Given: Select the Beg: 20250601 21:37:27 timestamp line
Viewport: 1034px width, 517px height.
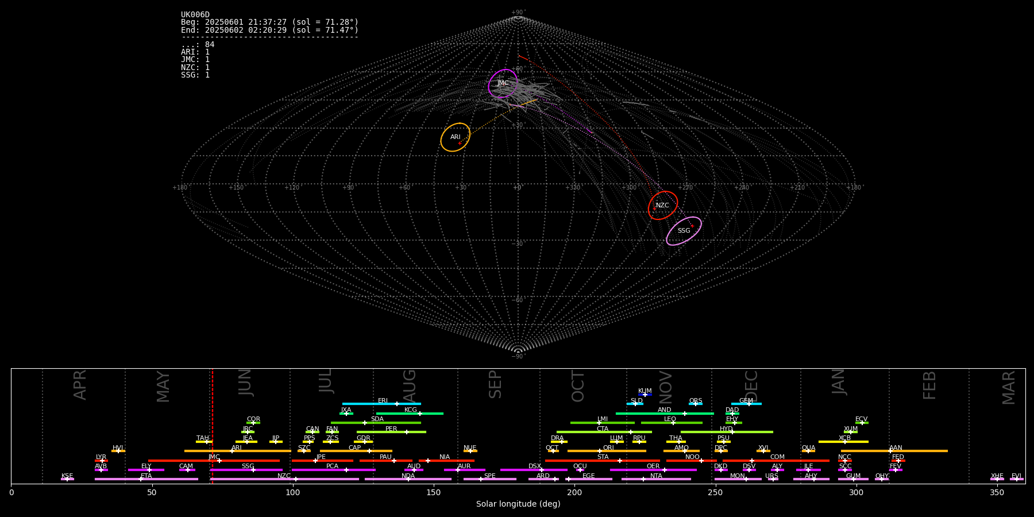Looking at the screenshot, I should pos(269,22).
